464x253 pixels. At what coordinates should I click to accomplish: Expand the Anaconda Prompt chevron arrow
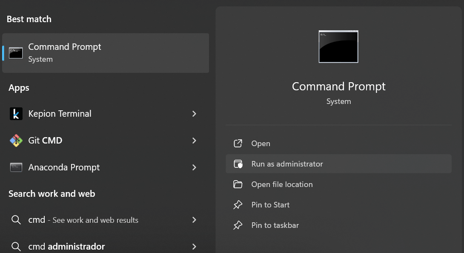[x=194, y=167]
